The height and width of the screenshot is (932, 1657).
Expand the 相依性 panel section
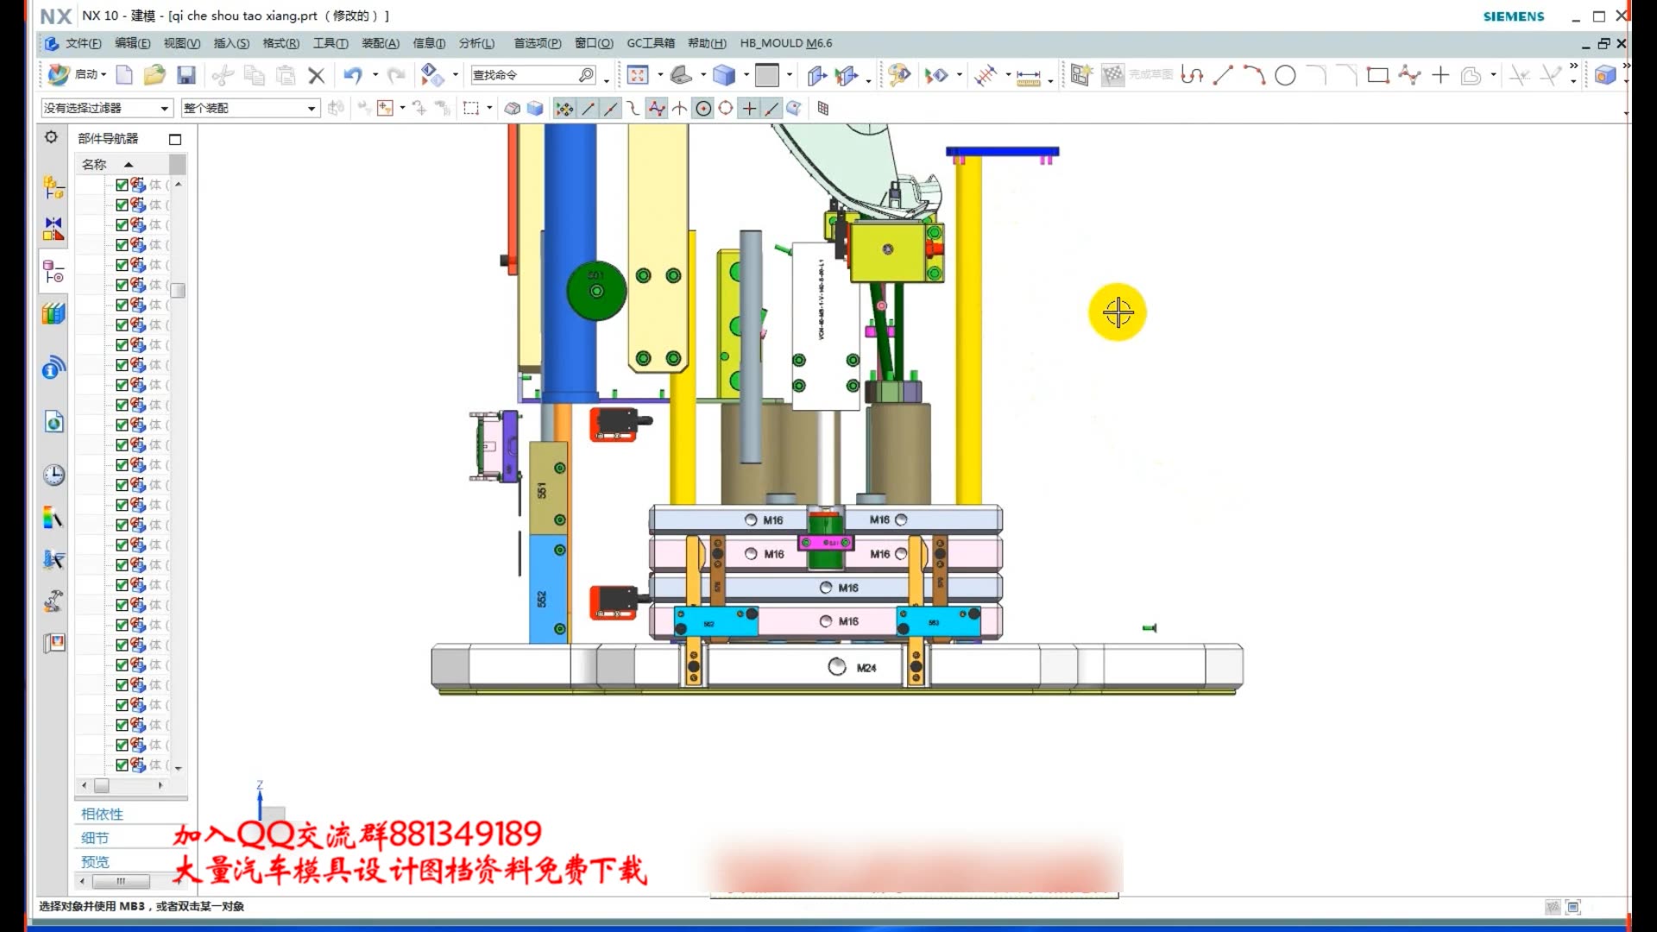click(102, 814)
